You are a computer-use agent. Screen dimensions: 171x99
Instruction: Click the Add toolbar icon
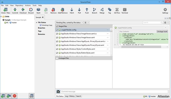click(46, 11)
